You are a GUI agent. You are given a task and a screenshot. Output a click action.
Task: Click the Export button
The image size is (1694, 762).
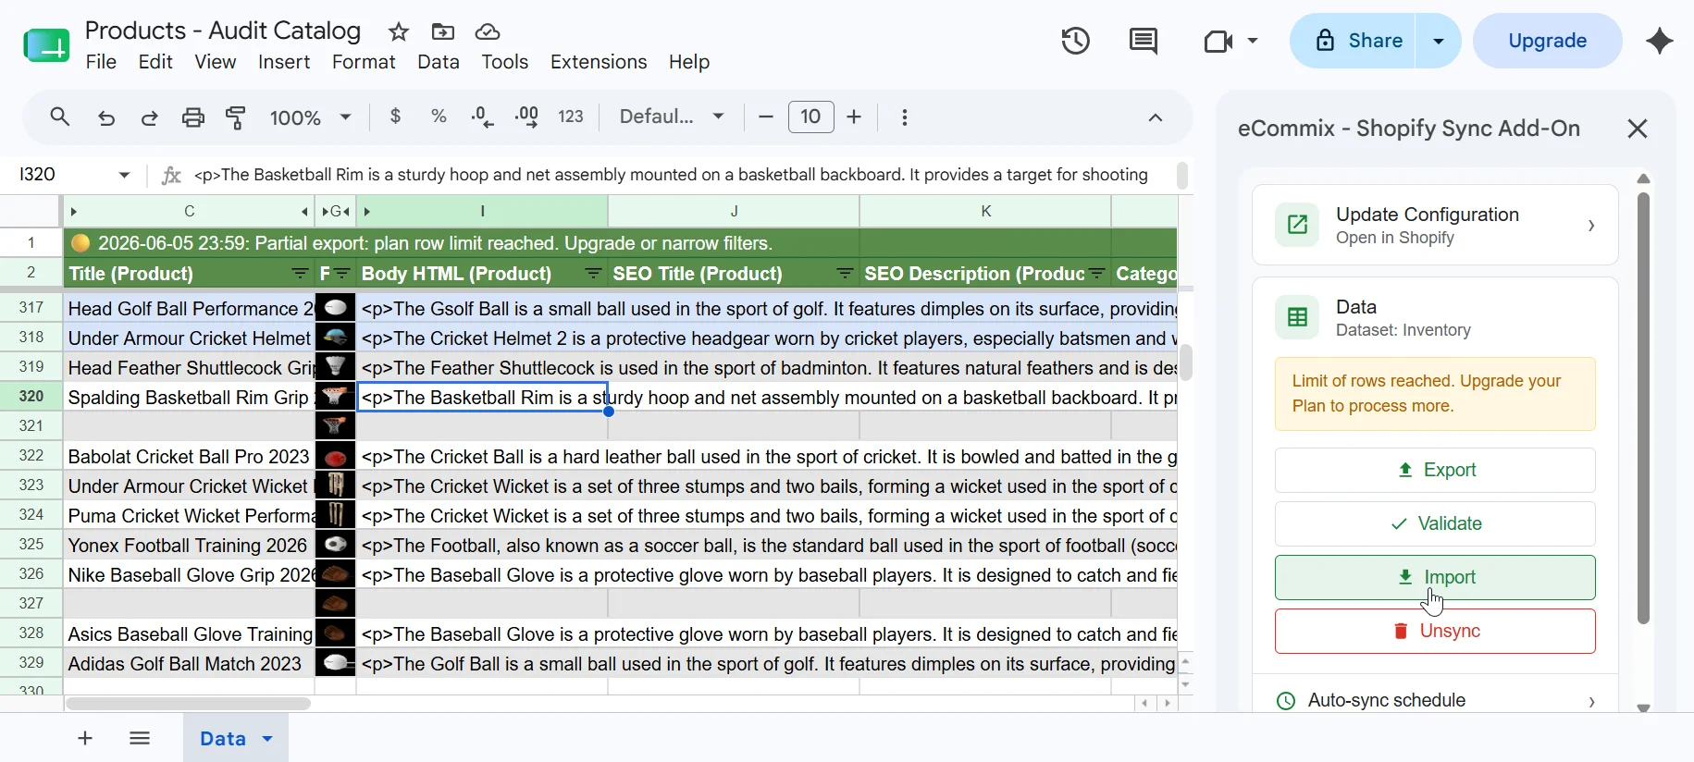1435,470
